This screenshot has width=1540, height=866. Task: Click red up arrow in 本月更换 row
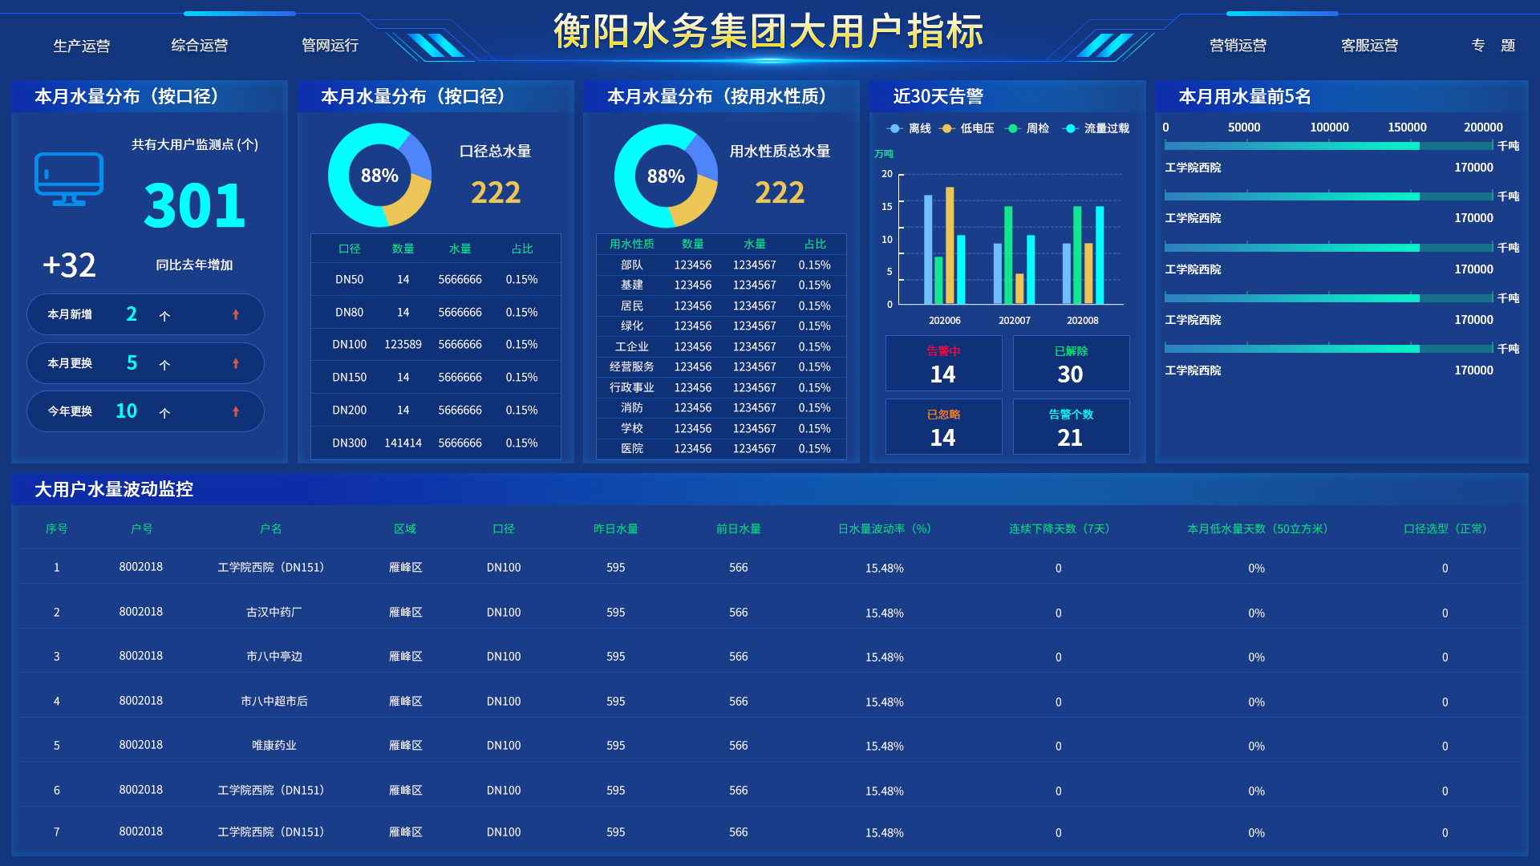coord(236,363)
